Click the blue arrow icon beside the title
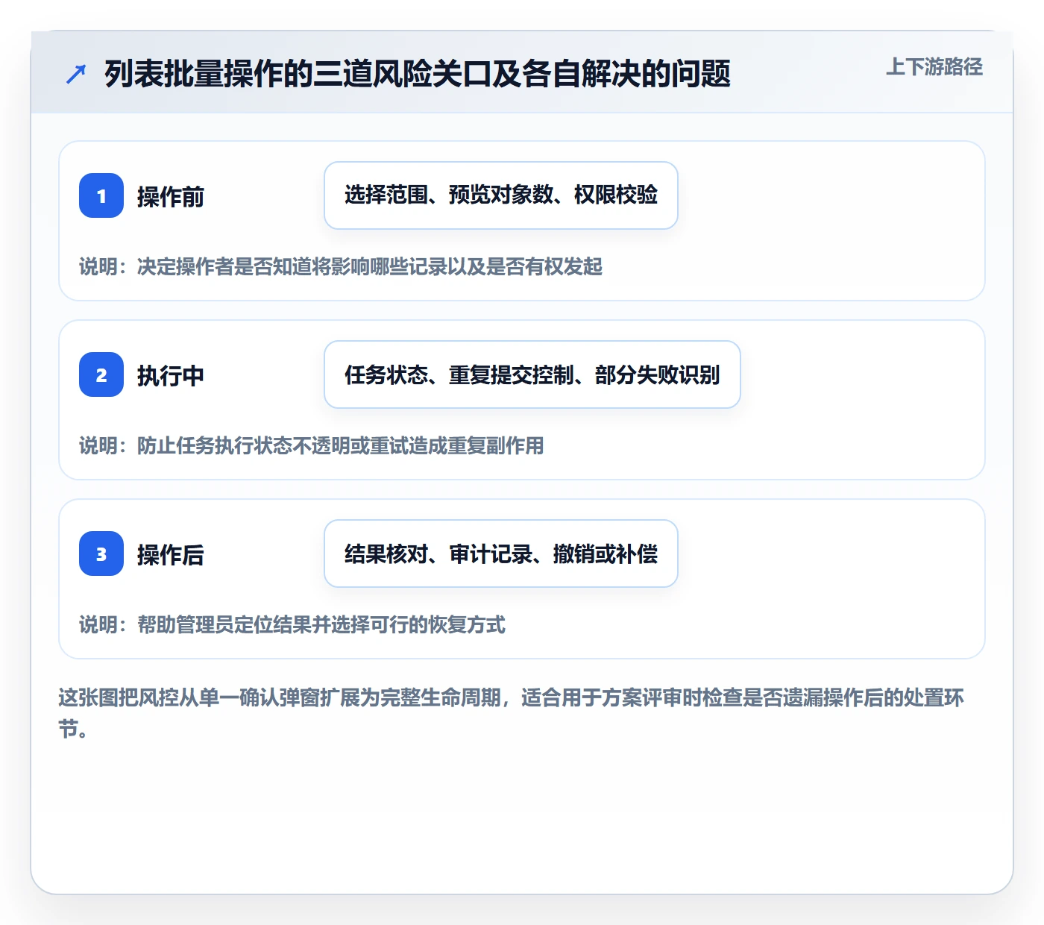The image size is (1044, 925). (x=76, y=74)
